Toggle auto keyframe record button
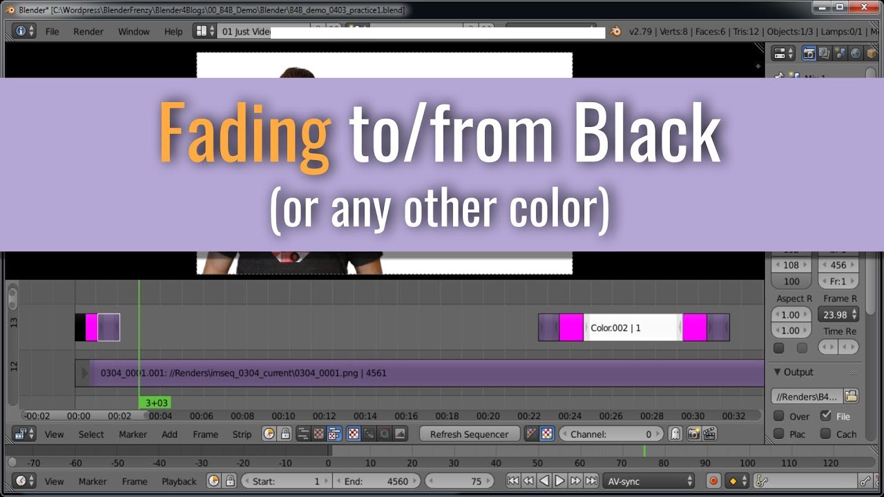The image size is (884, 497). (713, 481)
